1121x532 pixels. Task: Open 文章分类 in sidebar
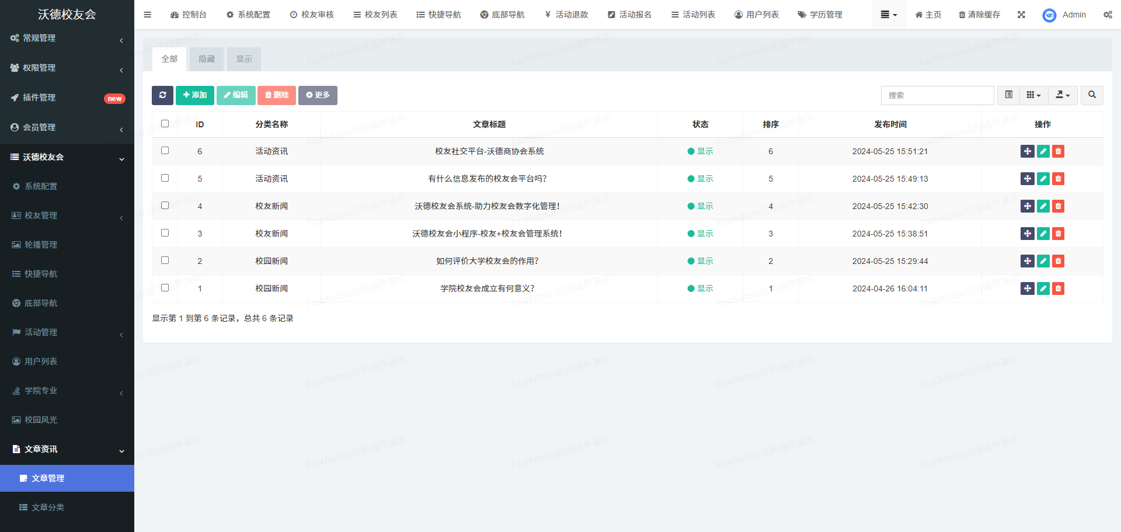67,507
